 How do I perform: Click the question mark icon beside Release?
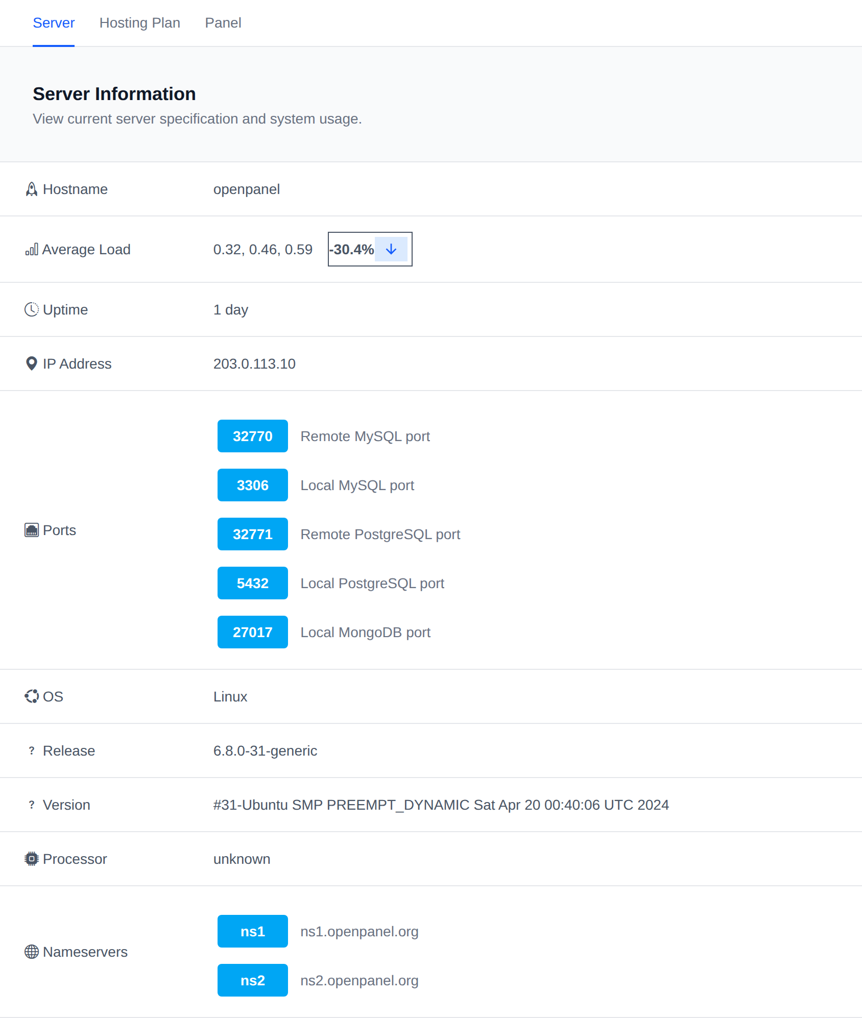tap(32, 751)
